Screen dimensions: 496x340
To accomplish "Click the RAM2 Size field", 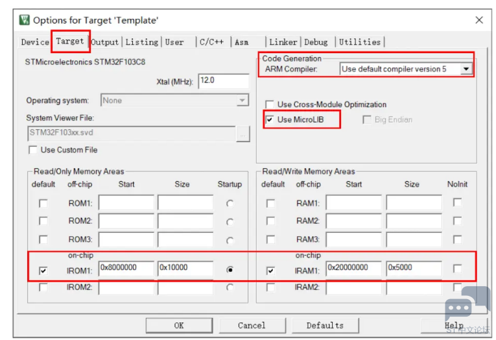I will [414, 221].
